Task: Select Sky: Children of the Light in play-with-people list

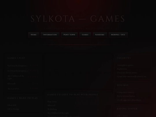Action: click(x=58, y=113)
